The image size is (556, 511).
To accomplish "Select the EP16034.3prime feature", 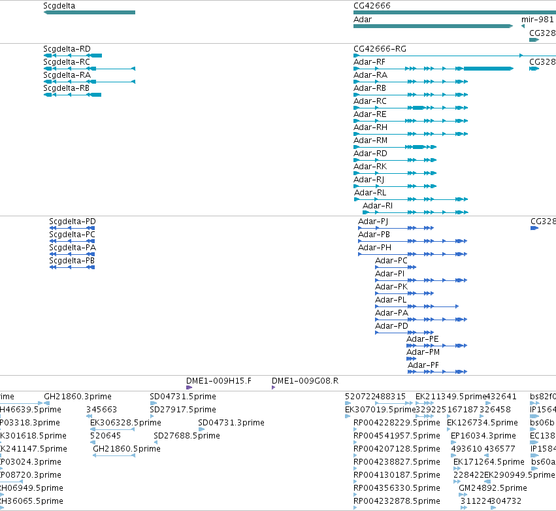I will 454,442.
